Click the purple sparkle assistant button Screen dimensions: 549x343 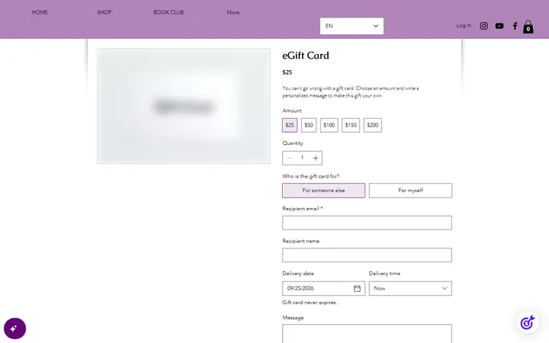14,329
